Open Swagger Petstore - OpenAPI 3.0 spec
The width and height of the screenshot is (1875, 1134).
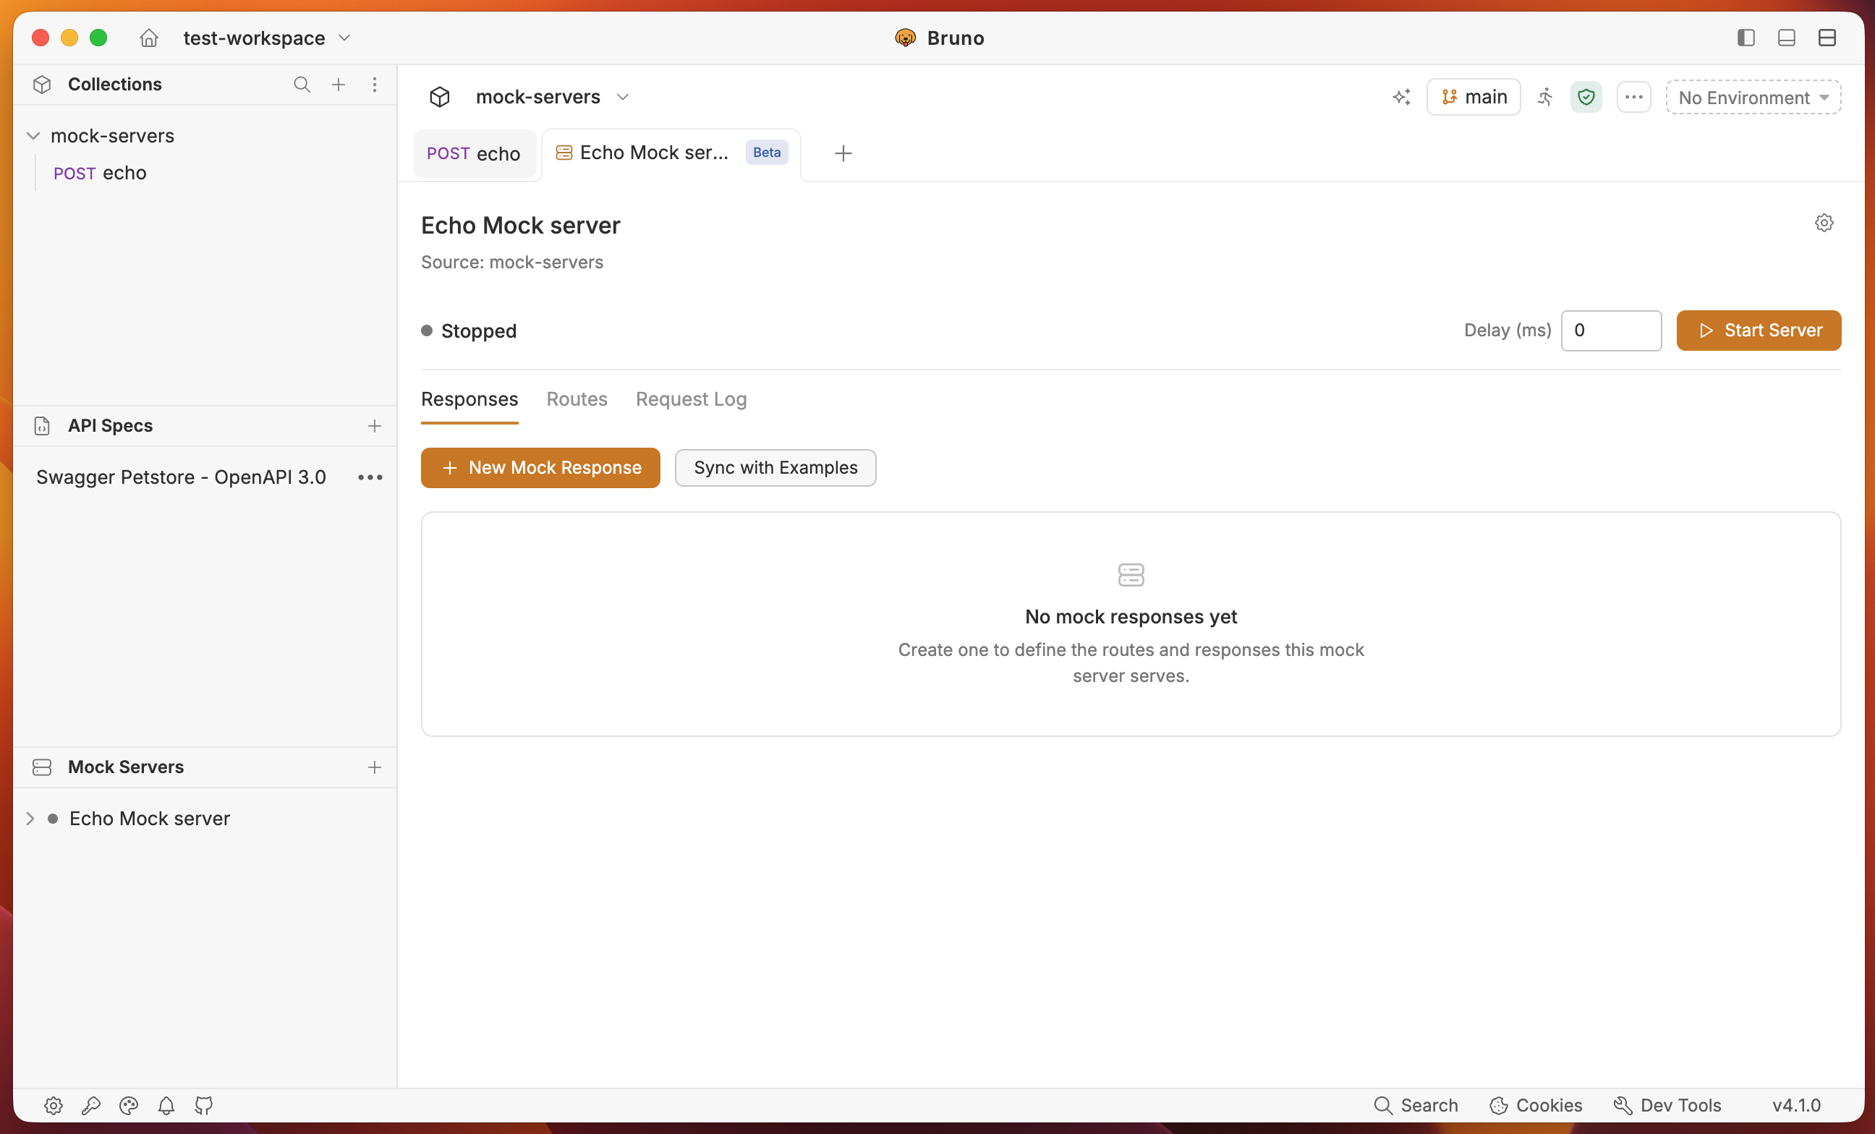pyautogui.click(x=181, y=477)
